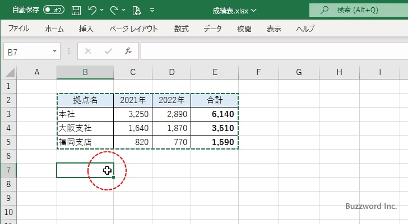Screen dimensions: 408x224
Task: Click the magnifier search icon
Action: coord(324,10)
